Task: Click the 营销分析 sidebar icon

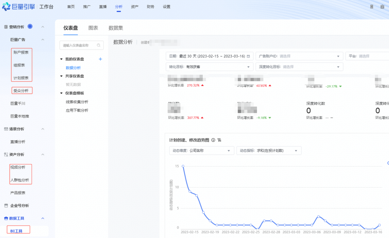Action: click(x=6, y=27)
